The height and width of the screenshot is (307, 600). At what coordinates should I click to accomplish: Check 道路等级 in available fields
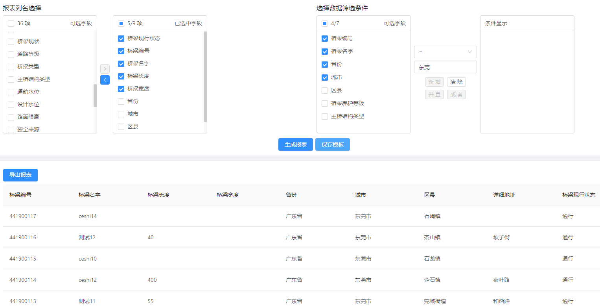[11, 54]
